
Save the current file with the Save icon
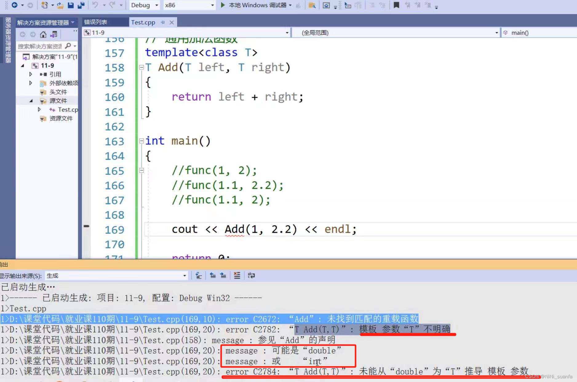(71, 5)
